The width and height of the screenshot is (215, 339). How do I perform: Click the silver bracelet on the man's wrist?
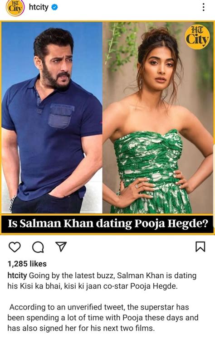click(x=13, y=203)
